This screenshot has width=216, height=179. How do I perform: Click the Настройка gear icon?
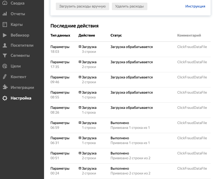coord(5,98)
